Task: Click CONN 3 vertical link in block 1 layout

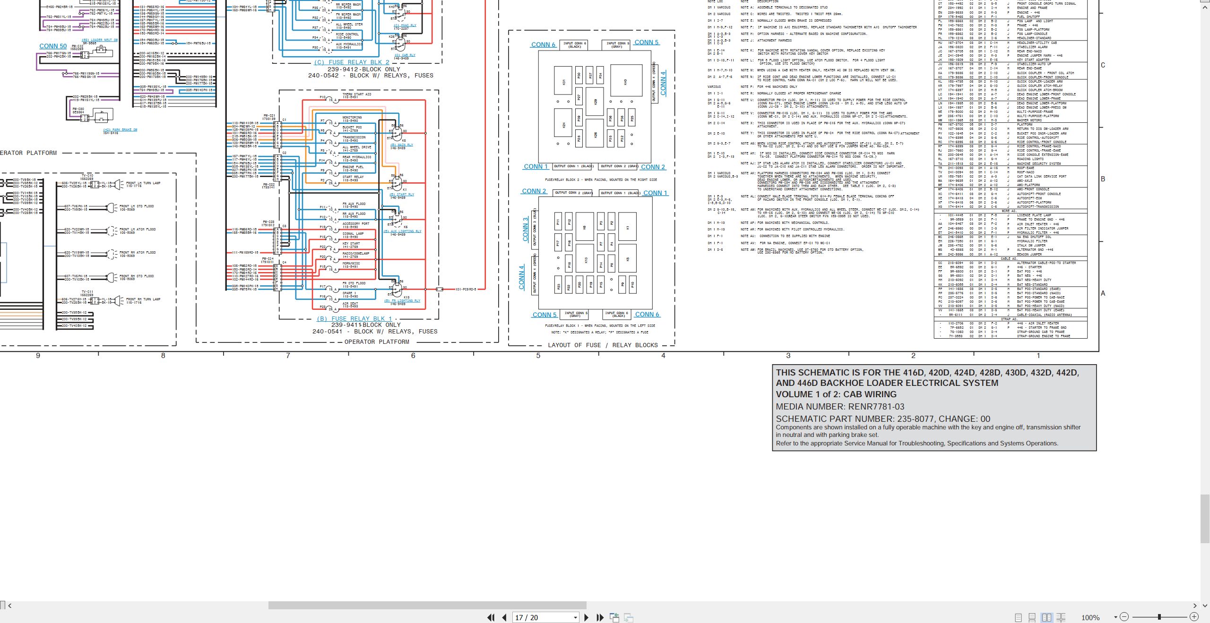Action: (526, 230)
